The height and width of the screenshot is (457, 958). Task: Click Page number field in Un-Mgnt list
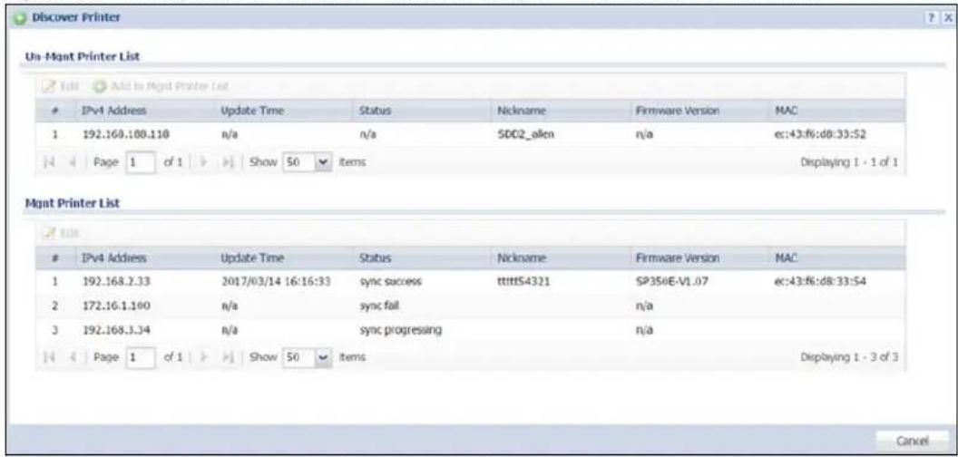tap(142, 162)
